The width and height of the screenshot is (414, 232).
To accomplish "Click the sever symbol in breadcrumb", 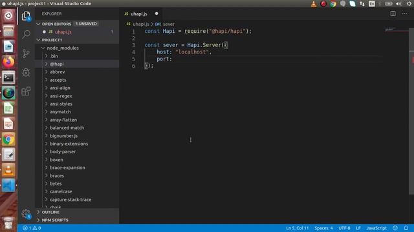I will click(168, 24).
